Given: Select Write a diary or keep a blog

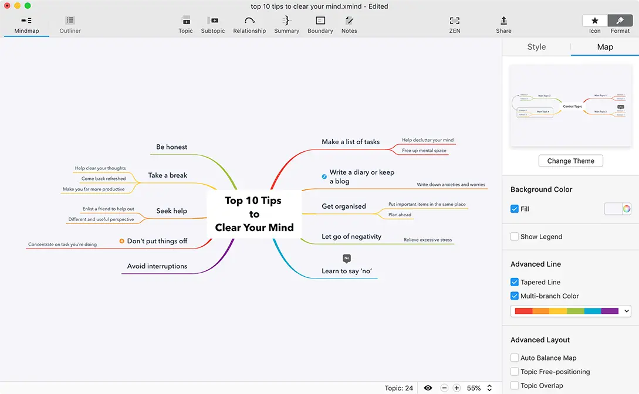Looking at the screenshot, I should [362, 176].
